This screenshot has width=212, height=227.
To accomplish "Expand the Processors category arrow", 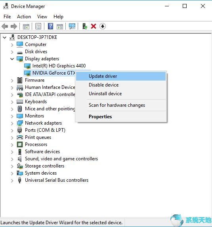I will click(12, 145).
